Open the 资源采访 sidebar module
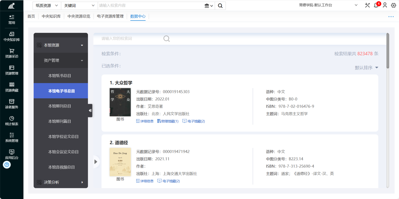Image resolution: width=399 pixels, height=199 pixels. click(12, 53)
